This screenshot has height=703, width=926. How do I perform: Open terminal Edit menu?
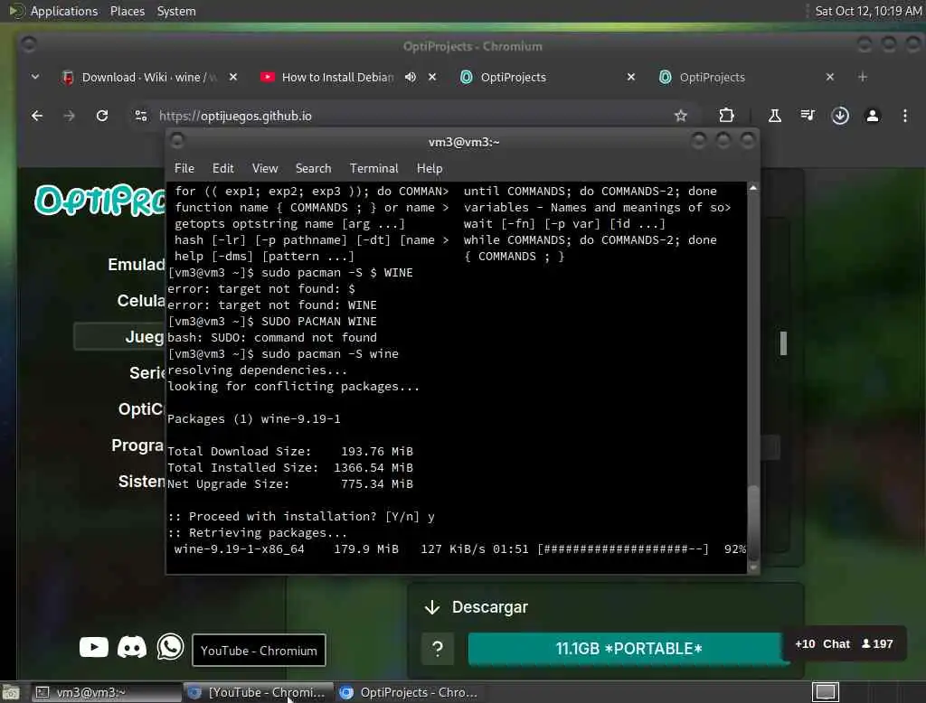[x=222, y=168]
